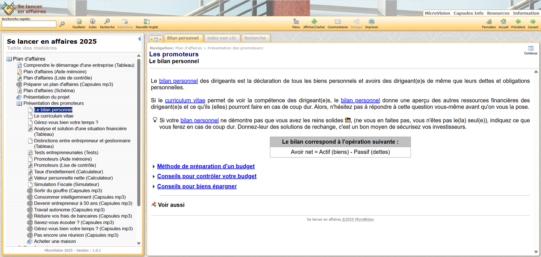541x257 pixels.
Task: Collapse the table of contents panel arrow
Action: [139, 39]
